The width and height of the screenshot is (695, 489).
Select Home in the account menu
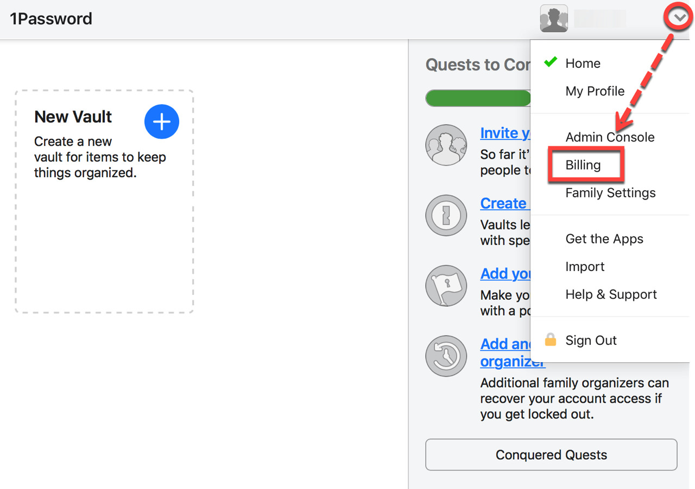(583, 63)
